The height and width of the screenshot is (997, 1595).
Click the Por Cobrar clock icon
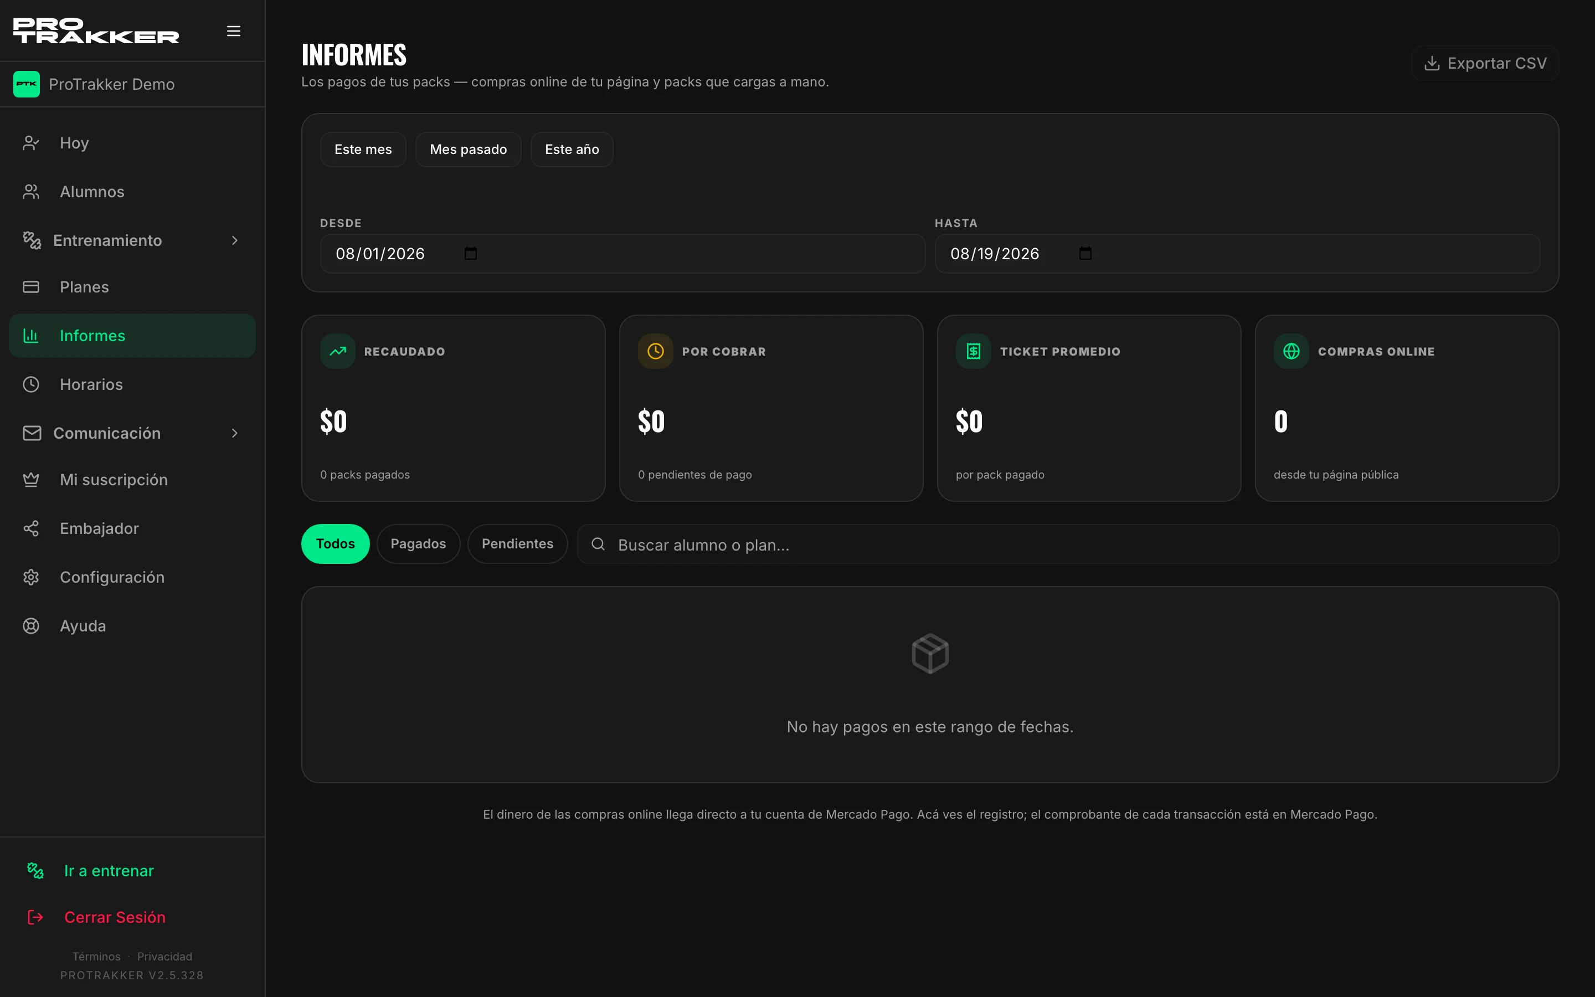coord(655,351)
